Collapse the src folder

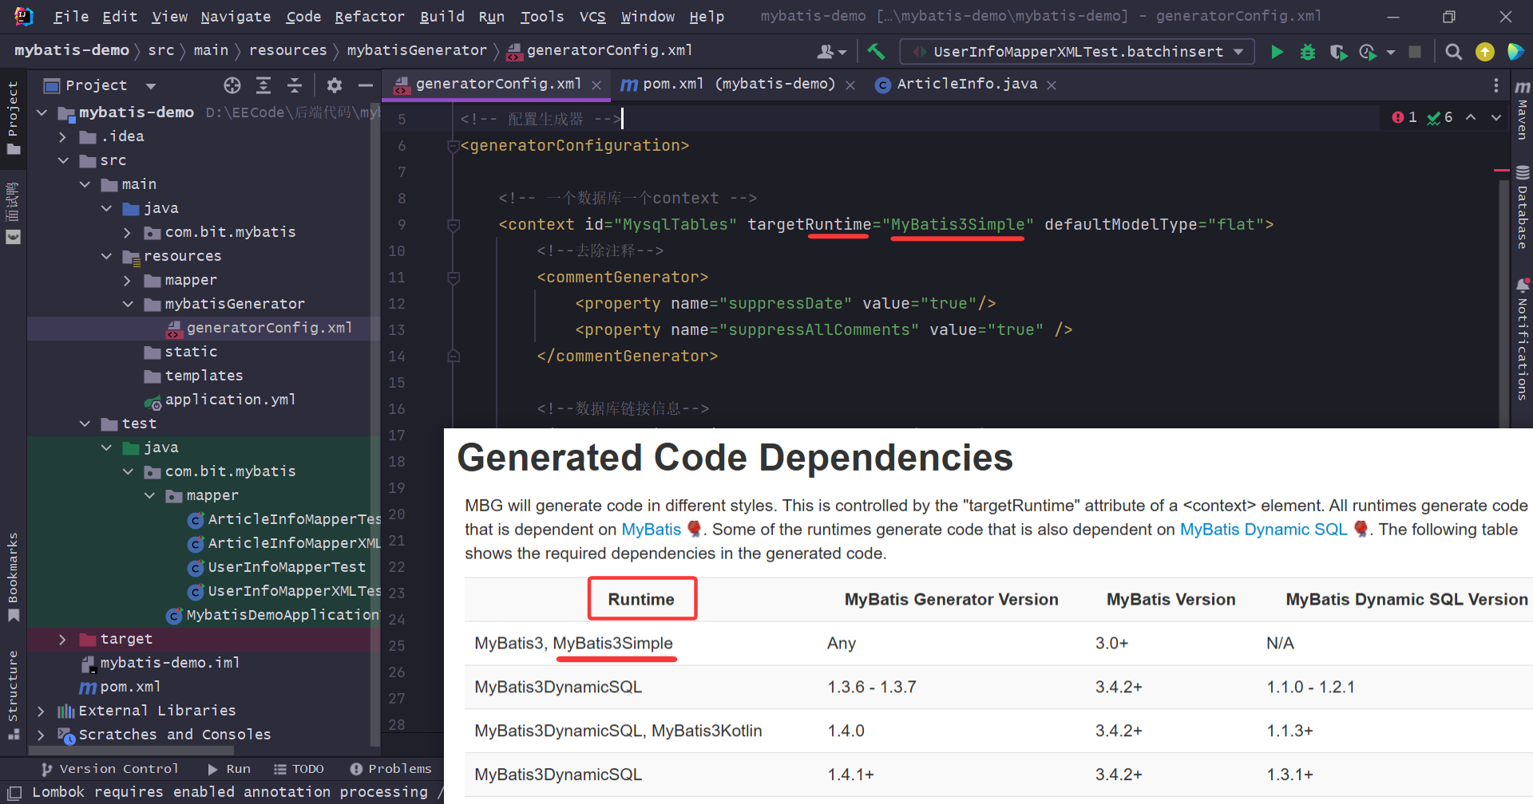coord(63,160)
